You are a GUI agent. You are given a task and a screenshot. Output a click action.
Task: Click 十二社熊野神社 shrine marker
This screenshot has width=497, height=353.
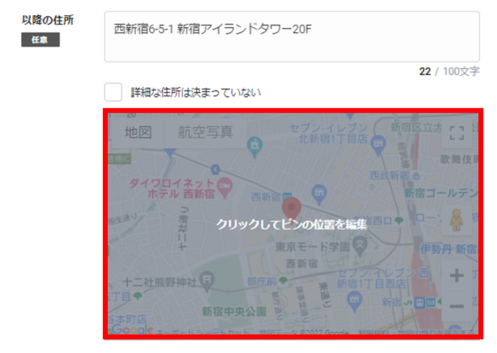click(x=207, y=281)
